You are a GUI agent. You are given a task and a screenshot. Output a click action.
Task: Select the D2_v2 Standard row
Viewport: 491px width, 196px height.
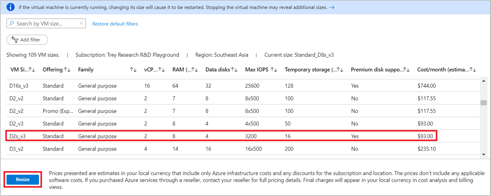243,98
